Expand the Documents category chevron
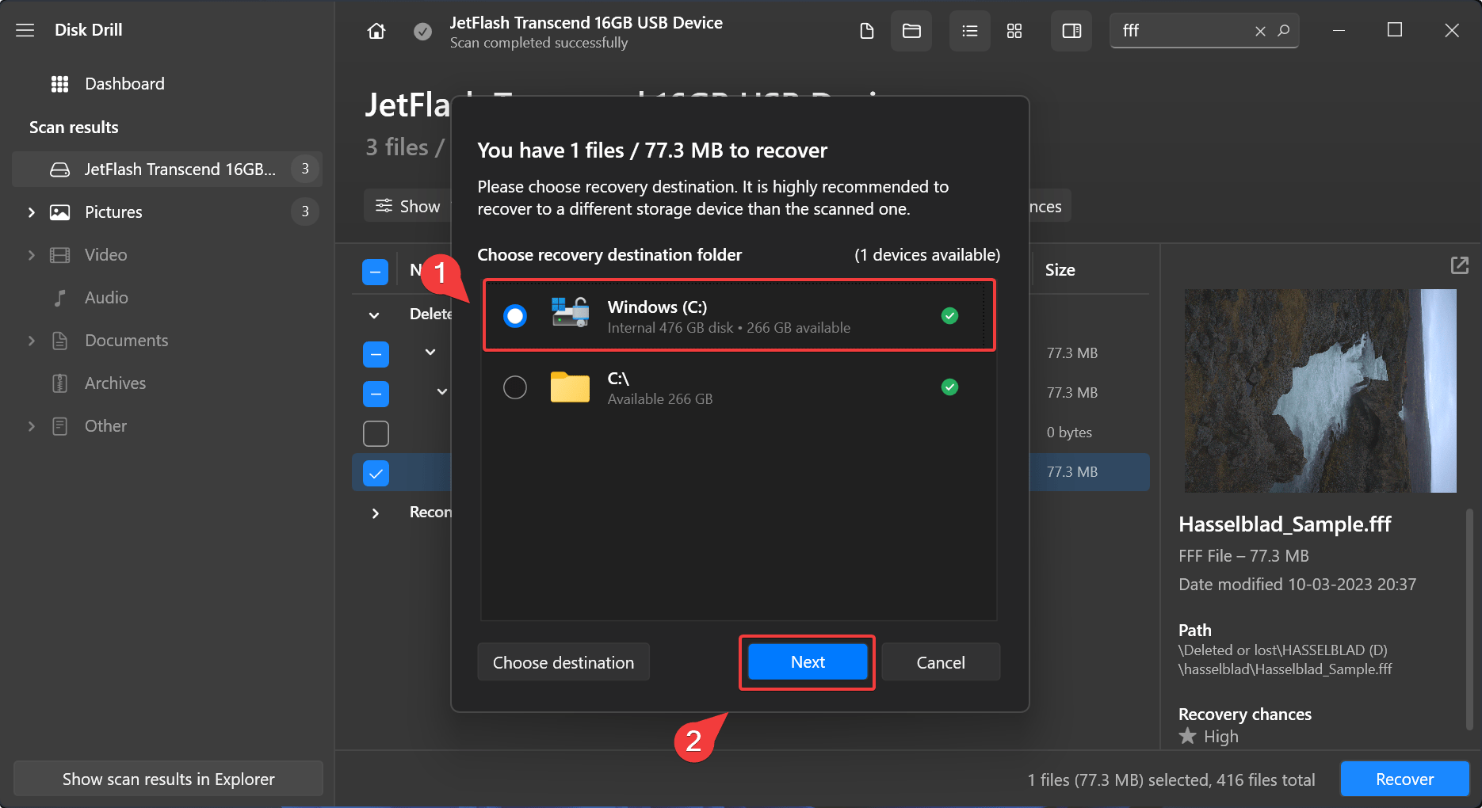Image resolution: width=1482 pixels, height=808 pixels. click(32, 341)
